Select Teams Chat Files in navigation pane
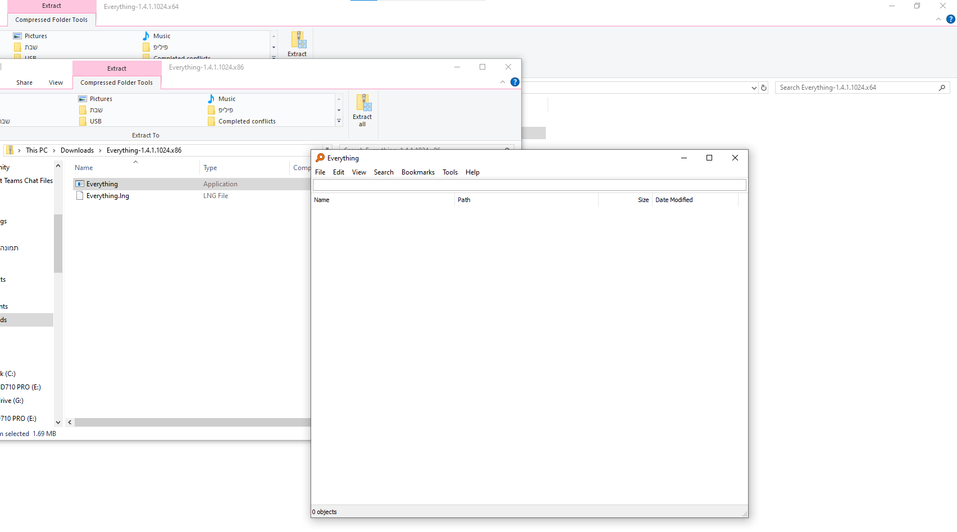Image resolution: width=957 pixels, height=532 pixels. point(26,181)
